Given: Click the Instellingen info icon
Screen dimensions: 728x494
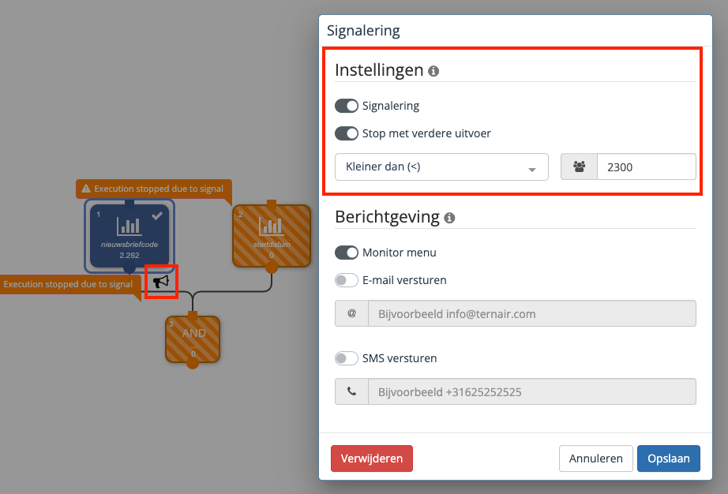Looking at the screenshot, I should tap(433, 71).
